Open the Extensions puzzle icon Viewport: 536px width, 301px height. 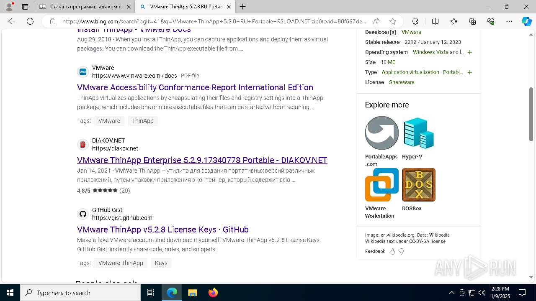click(x=415, y=21)
